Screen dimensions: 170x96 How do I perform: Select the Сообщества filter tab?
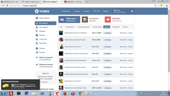click(116, 27)
